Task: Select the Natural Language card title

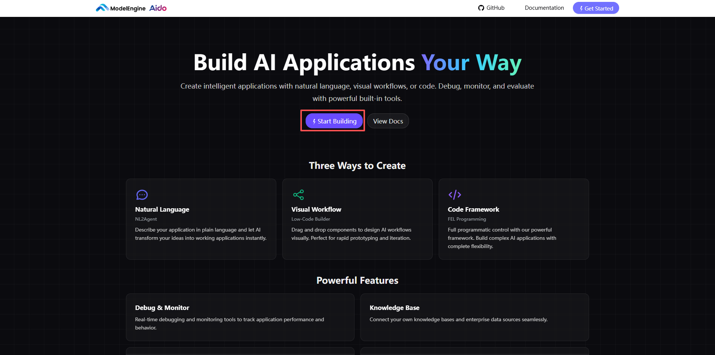Action: pos(162,209)
